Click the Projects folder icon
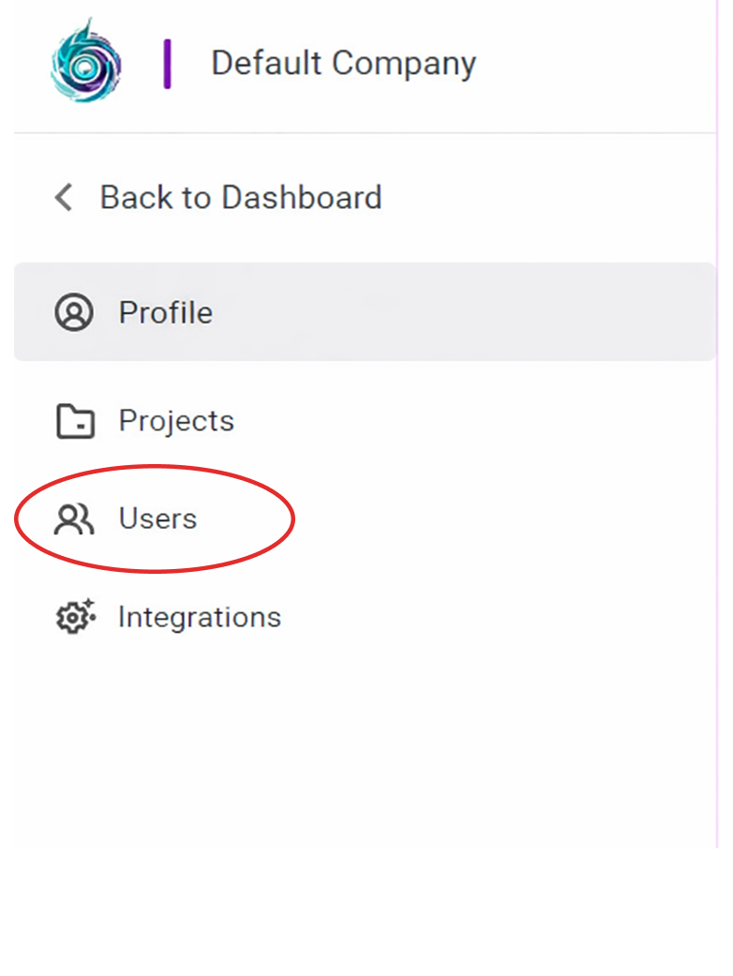The height and width of the screenshot is (976, 733). (75, 421)
